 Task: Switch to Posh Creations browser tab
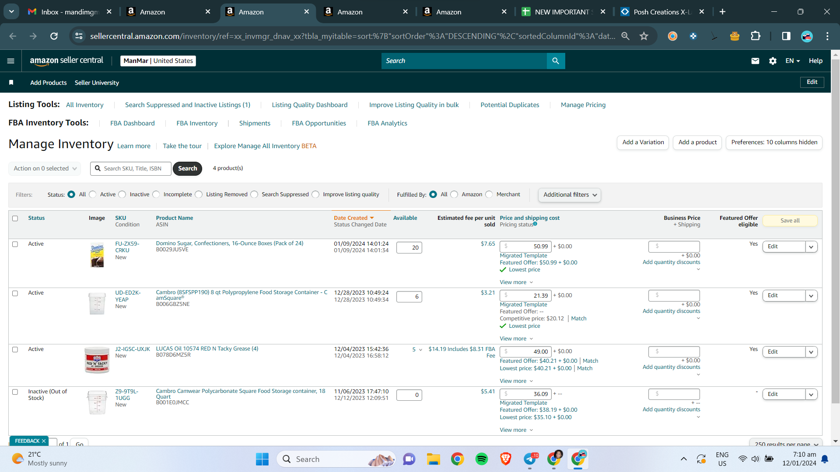point(663,12)
